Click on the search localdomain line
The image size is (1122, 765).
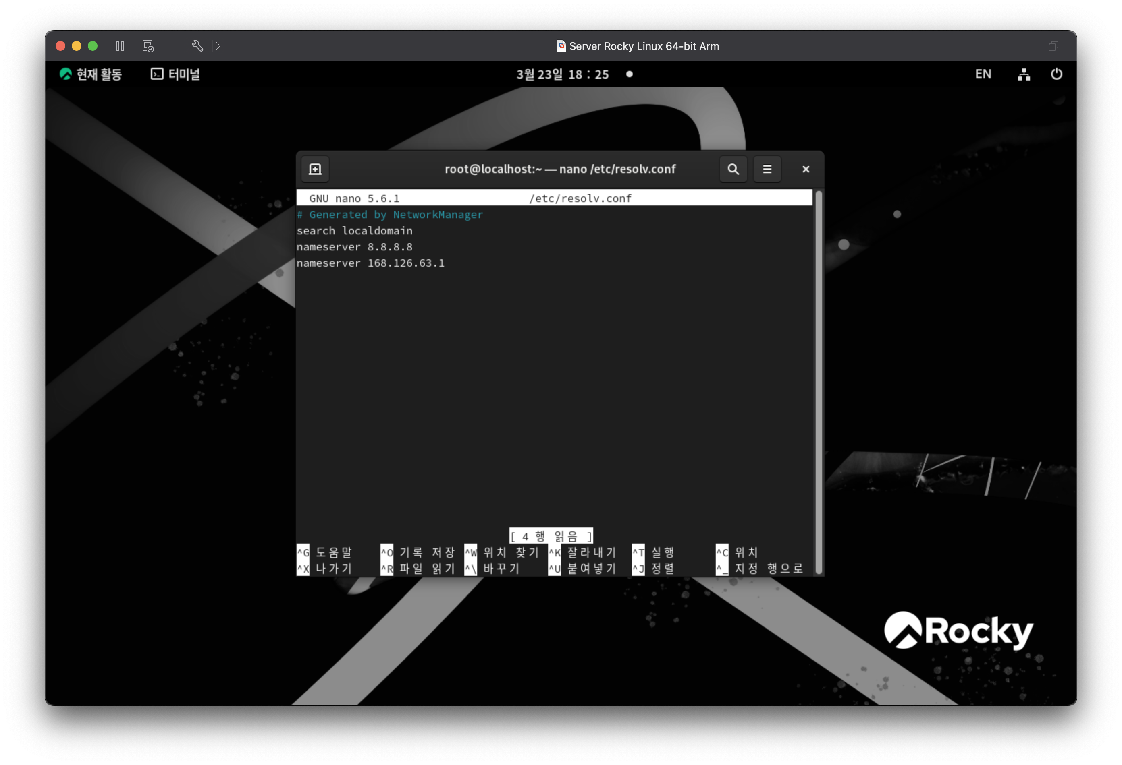(x=354, y=231)
